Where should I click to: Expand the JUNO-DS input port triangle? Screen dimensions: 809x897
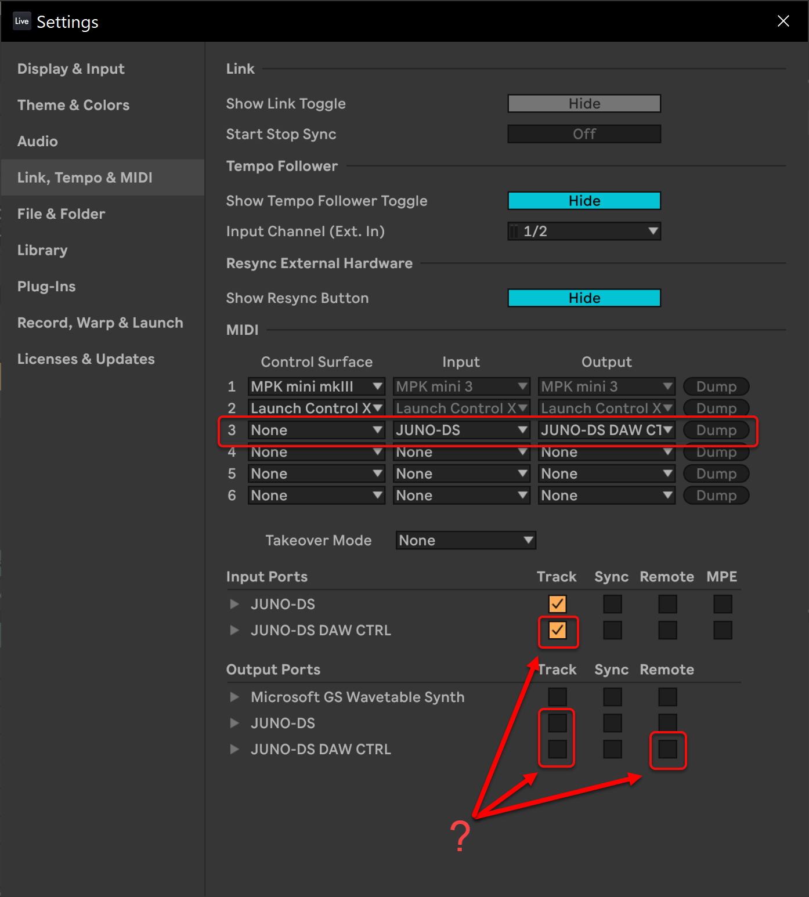[234, 604]
